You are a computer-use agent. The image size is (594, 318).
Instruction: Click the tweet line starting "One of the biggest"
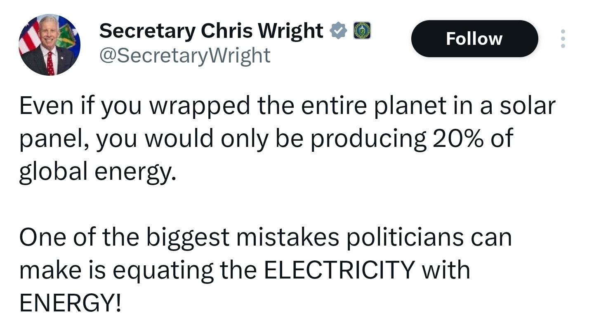[x=265, y=237]
